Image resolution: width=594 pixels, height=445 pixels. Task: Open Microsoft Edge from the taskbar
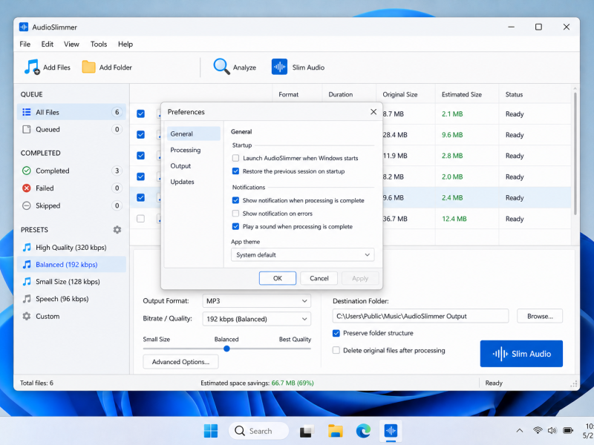363,431
